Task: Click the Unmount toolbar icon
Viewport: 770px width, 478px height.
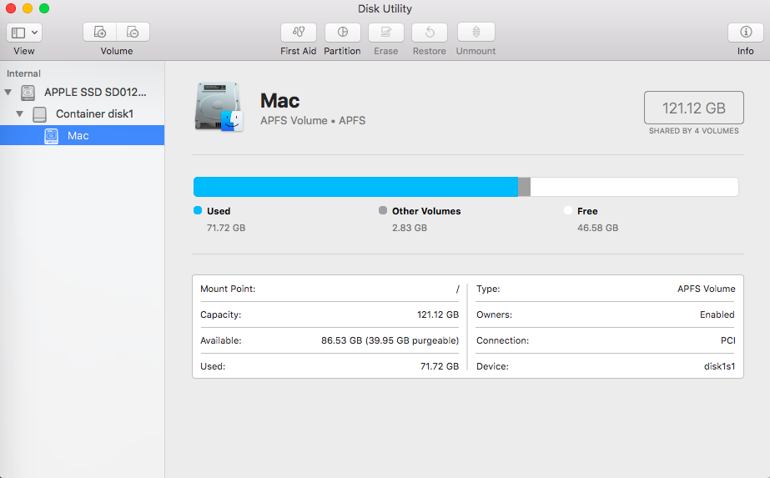Action: (x=476, y=33)
